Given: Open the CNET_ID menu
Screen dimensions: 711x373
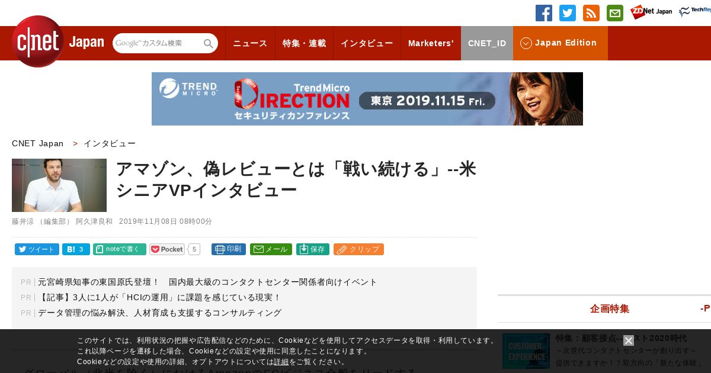Looking at the screenshot, I should pyautogui.click(x=487, y=43).
